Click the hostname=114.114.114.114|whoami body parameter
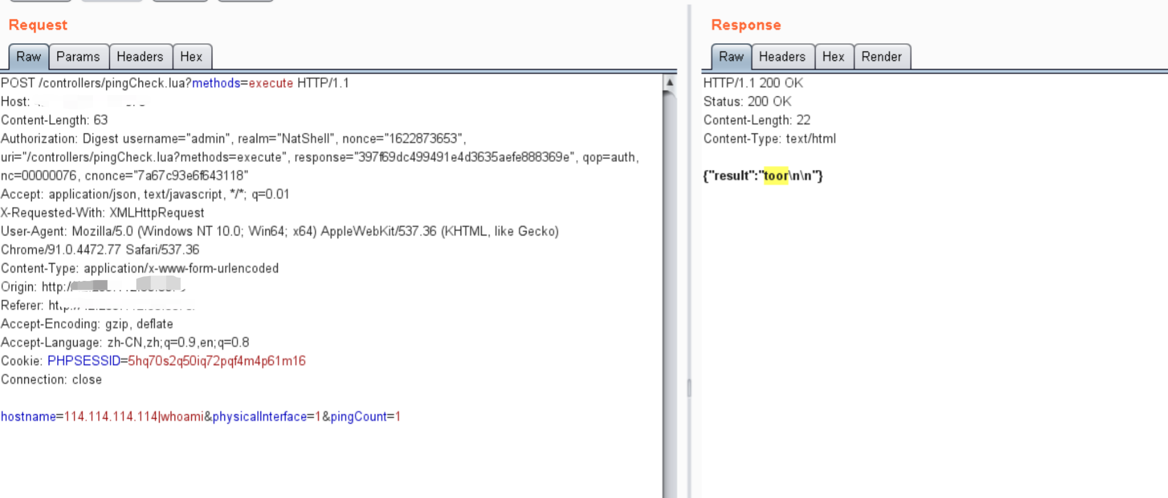Viewport: 1168px width, 498px height. coord(102,417)
